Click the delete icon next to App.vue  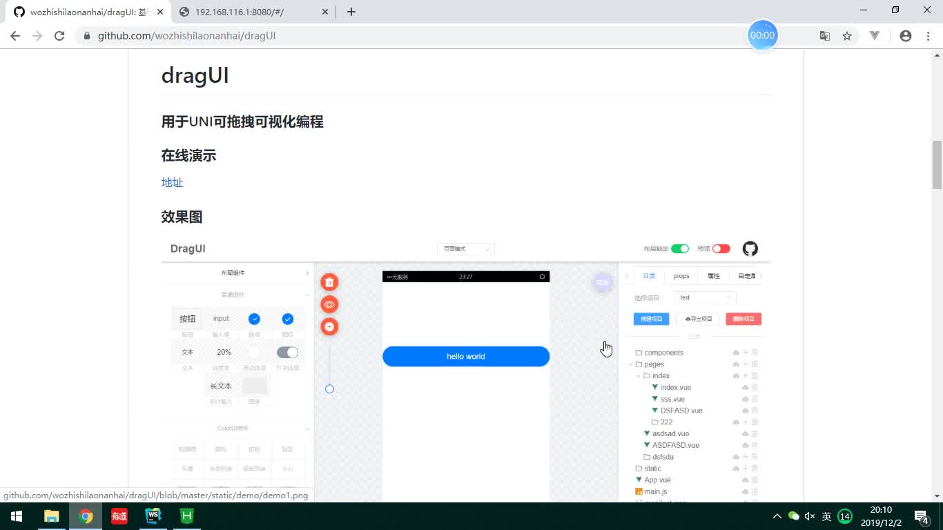coord(754,480)
